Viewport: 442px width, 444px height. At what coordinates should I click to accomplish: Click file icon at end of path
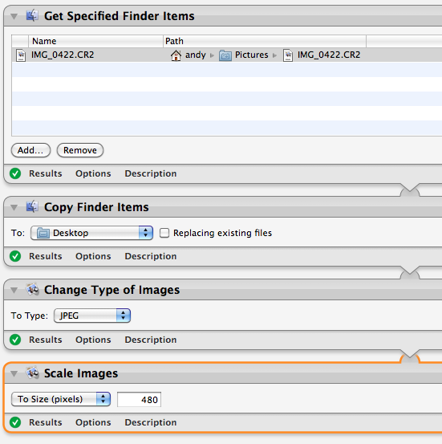288,55
